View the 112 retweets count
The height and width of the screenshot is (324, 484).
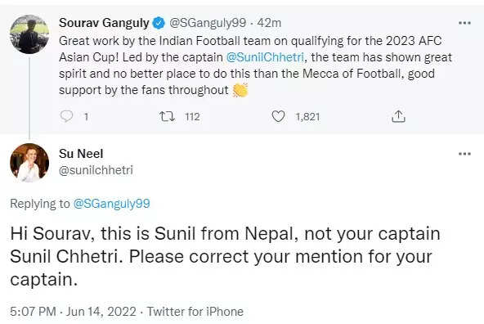point(192,117)
